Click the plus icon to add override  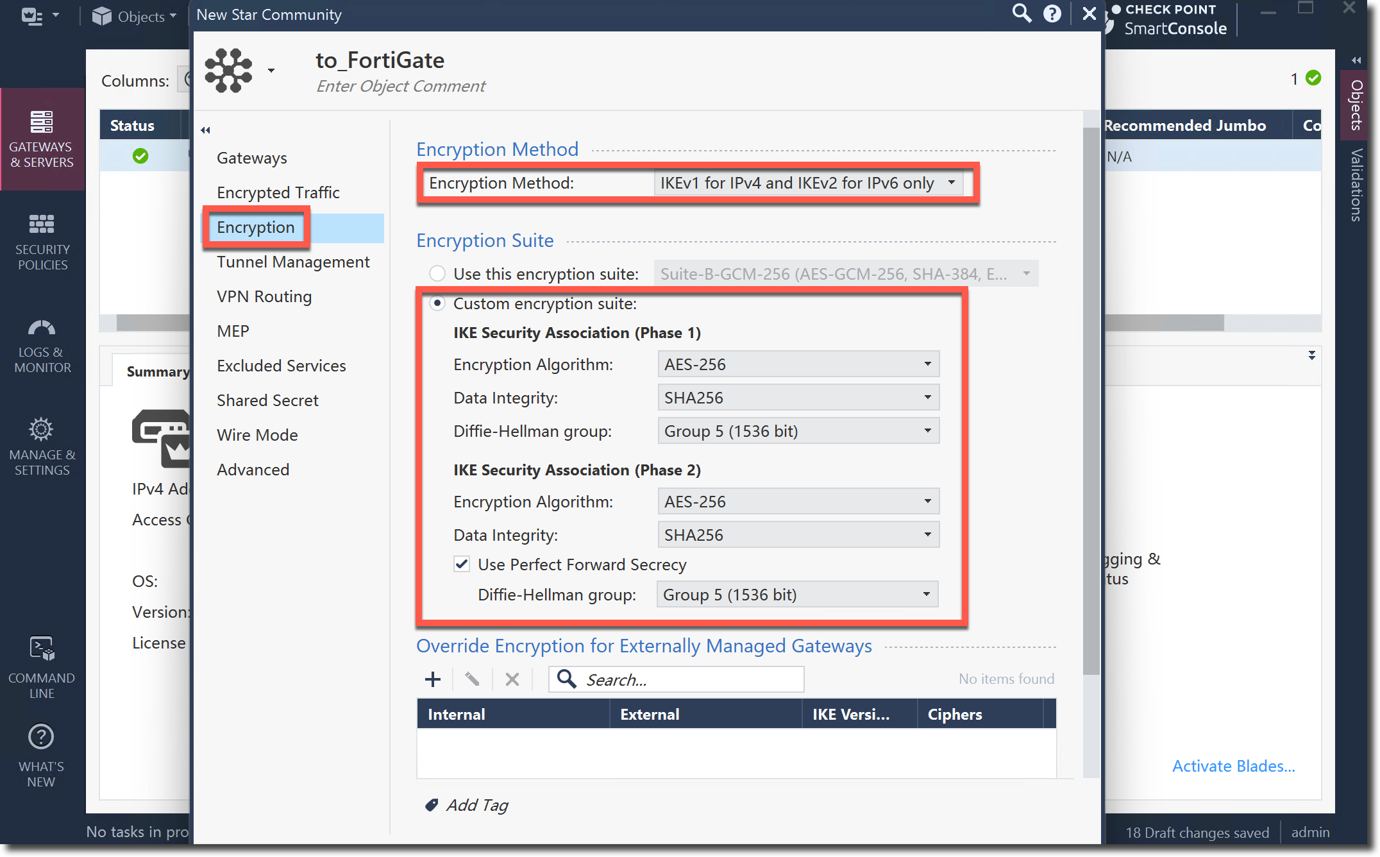(433, 679)
